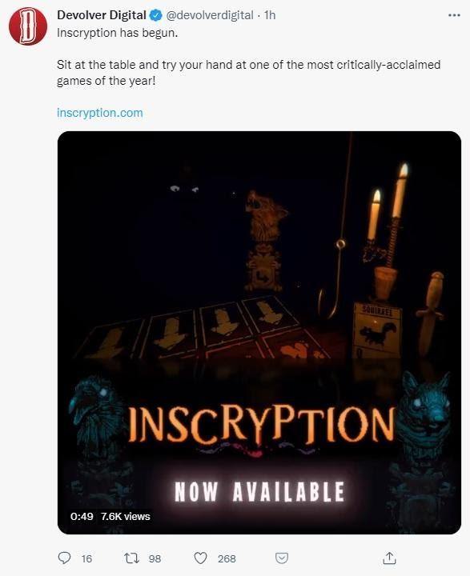The width and height of the screenshot is (470, 576).
Task: Click the tweet text about critically-acclaimed games
Action: 248,73
